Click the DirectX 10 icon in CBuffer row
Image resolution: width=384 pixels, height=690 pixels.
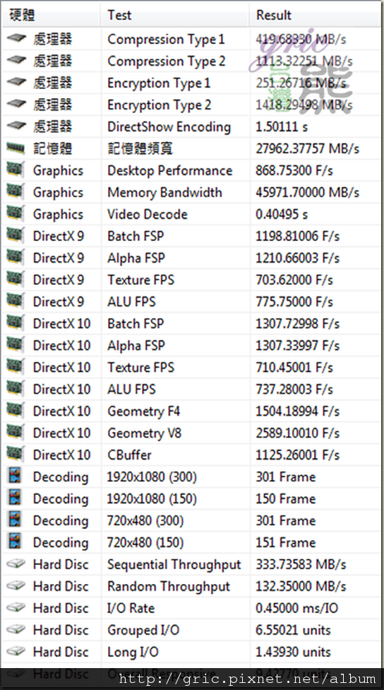[x=16, y=454]
